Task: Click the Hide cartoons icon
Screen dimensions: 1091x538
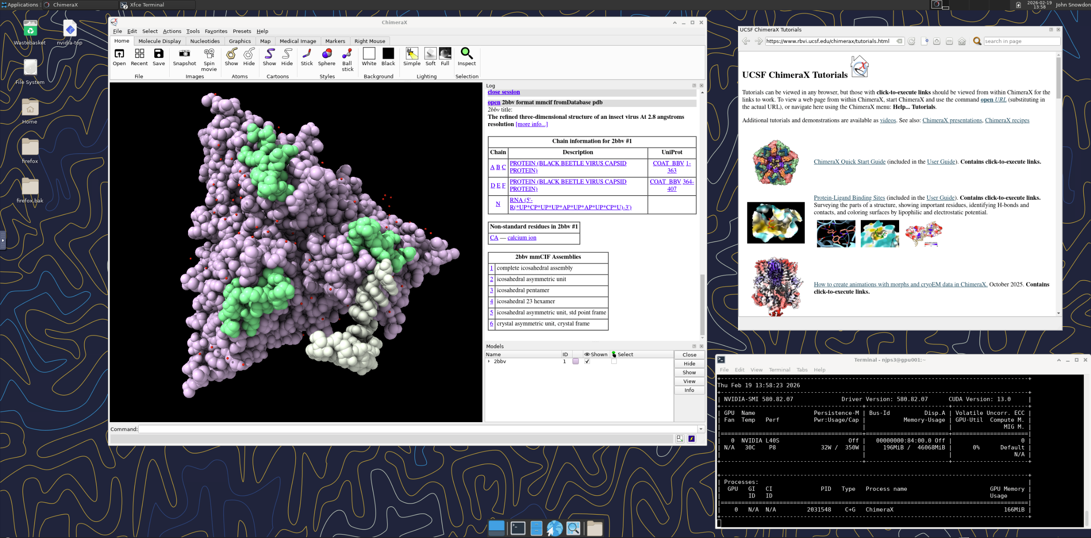Action: coord(287,54)
